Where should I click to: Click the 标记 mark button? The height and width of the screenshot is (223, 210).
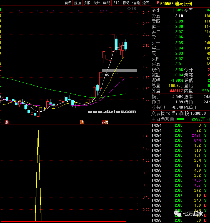click(126, 3)
